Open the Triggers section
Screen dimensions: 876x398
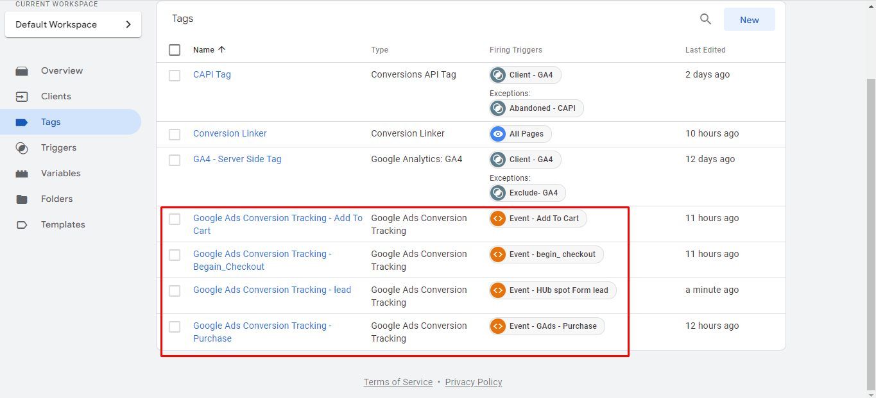(x=58, y=148)
